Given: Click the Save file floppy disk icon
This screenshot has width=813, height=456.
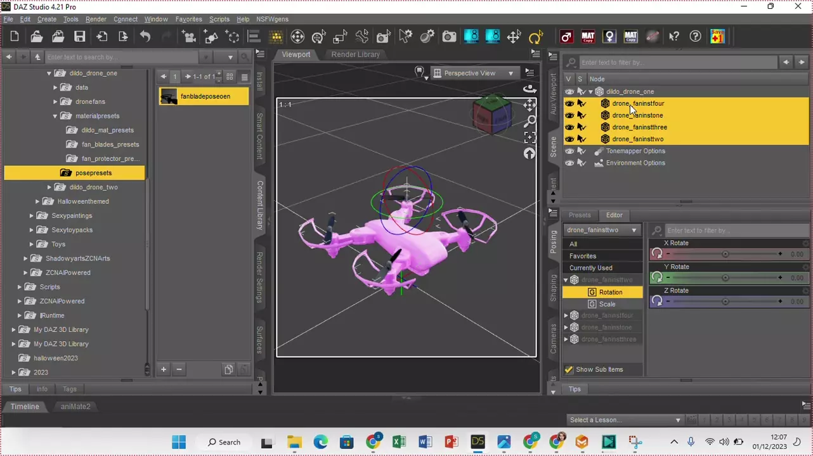Looking at the screenshot, I should click(79, 37).
